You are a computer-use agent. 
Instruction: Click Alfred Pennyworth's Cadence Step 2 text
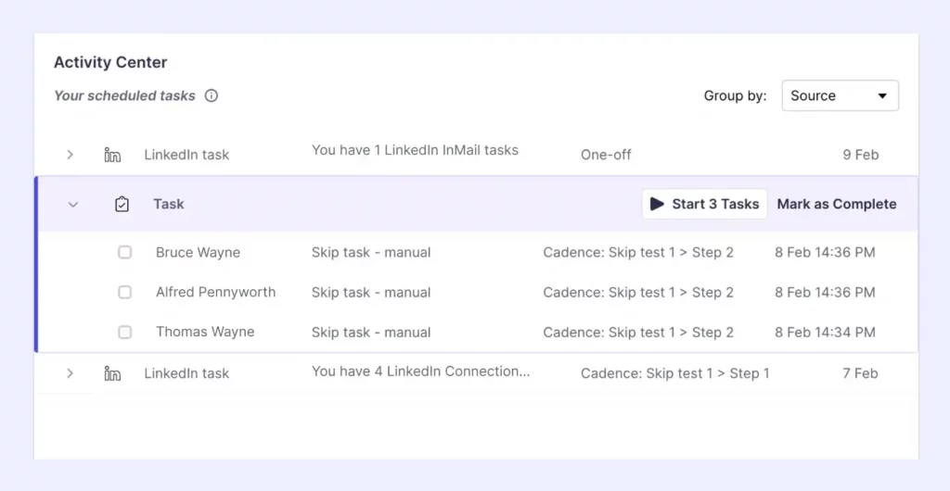point(638,292)
